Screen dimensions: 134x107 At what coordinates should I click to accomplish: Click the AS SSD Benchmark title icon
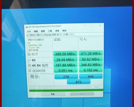click(27, 27)
